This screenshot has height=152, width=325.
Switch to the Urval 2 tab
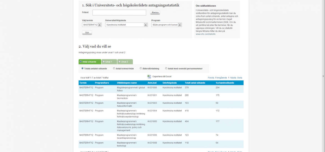click(125, 62)
